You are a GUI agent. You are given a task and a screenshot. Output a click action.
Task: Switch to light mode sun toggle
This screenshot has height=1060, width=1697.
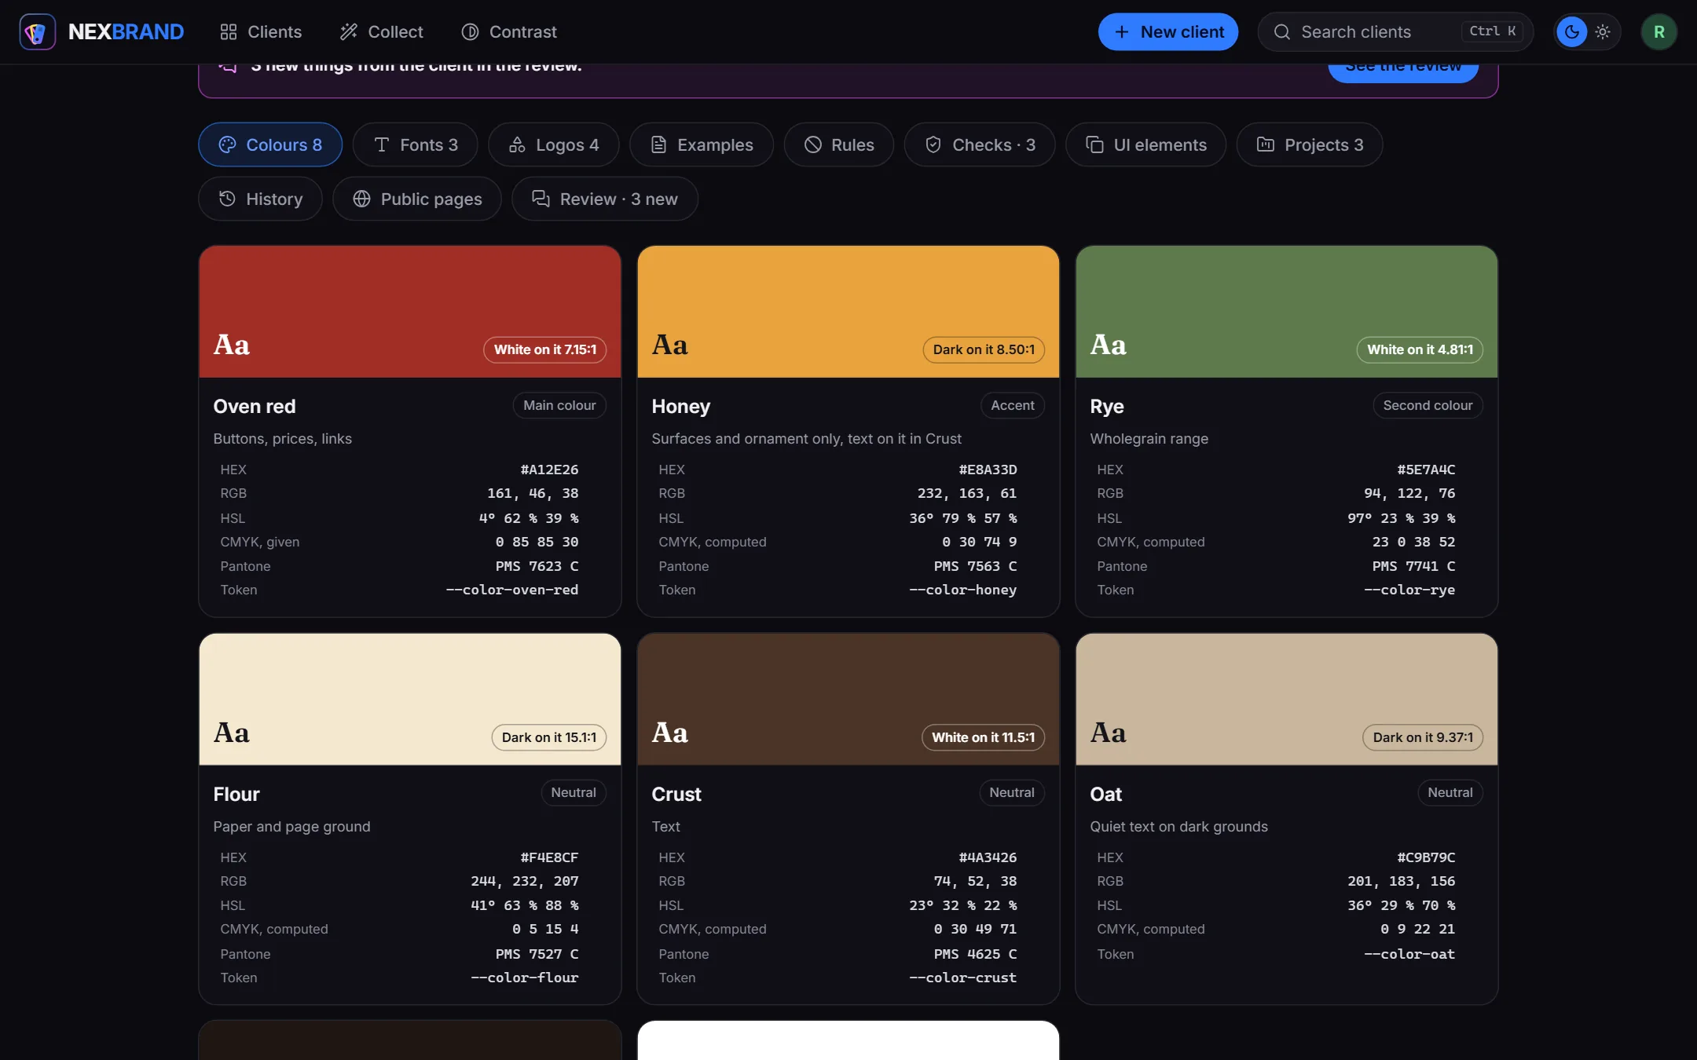tap(1603, 32)
